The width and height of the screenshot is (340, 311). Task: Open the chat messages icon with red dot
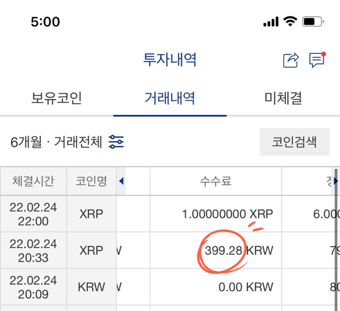click(317, 59)
